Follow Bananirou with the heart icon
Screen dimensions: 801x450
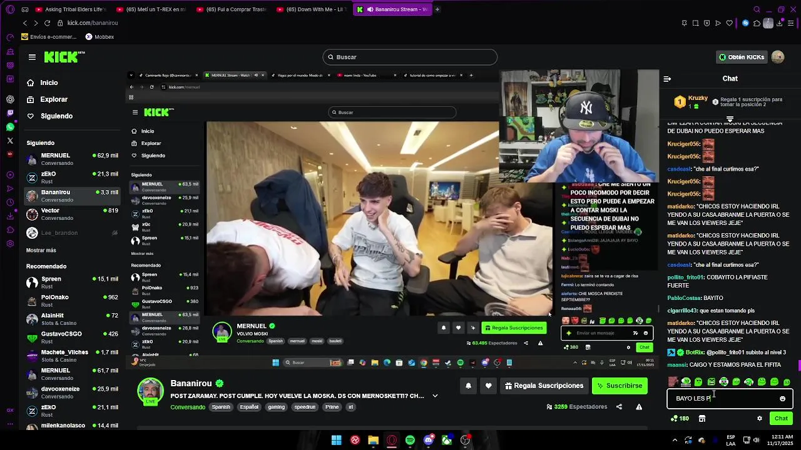pos(488,386)
